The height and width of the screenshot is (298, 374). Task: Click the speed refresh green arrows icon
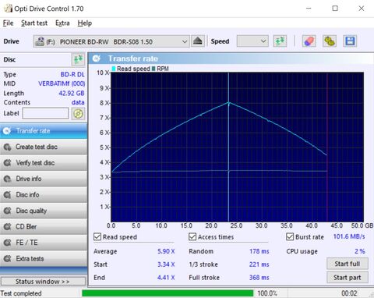(280, 41)
